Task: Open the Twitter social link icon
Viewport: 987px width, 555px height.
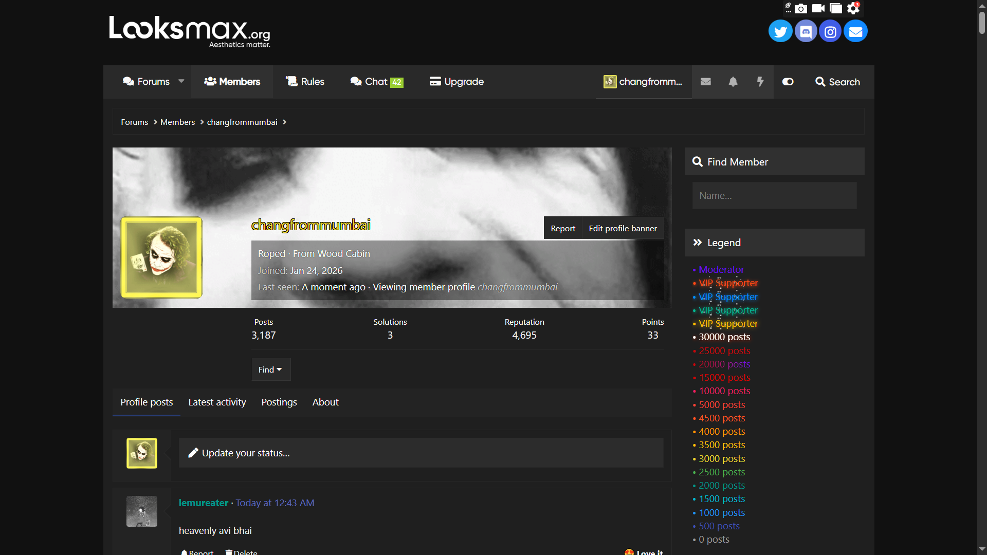Action: click(780, 32)
